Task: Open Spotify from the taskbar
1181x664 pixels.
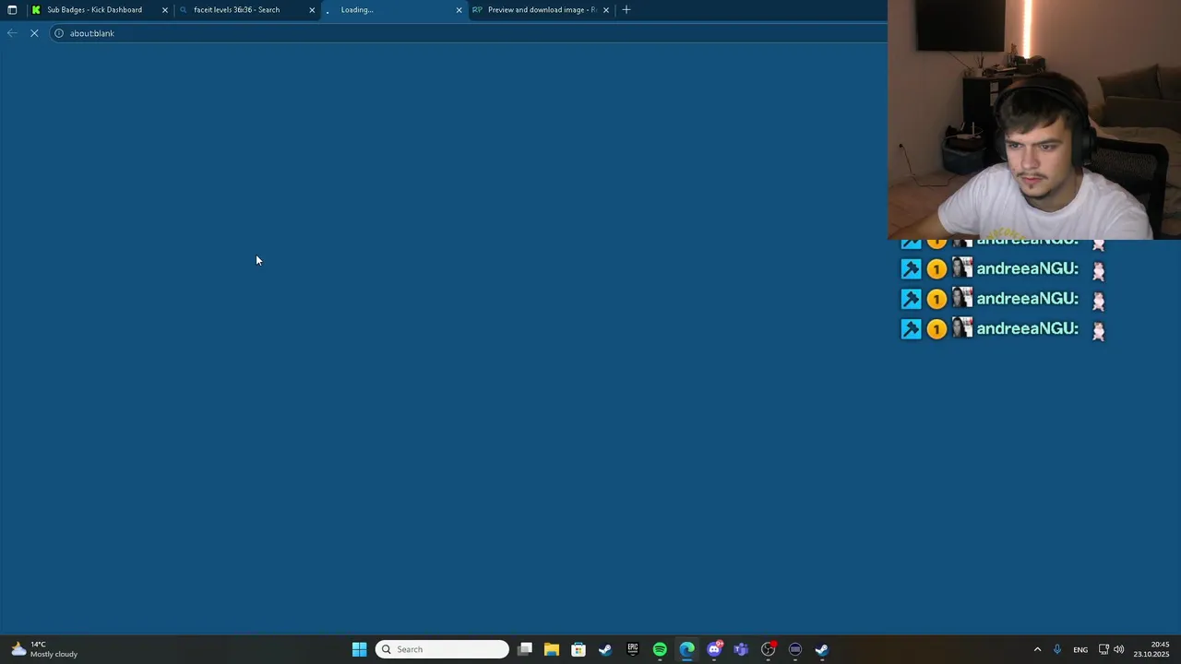Action: tap(660, 649)
